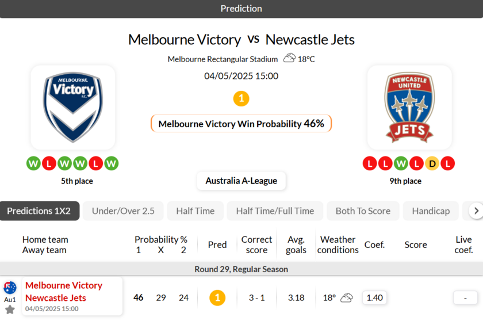Click the cloud icon in match row
Image resolution: width=483 pixels, height=321 pixels.
346,297
